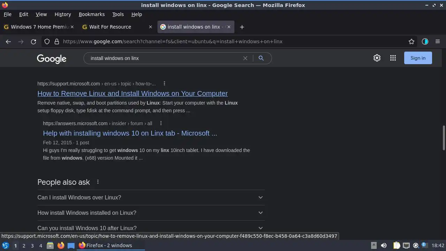446x251 pixels.
Task: Click the answers.microsoft.com breadcrumb URL
Action: (x=98, y=123)
